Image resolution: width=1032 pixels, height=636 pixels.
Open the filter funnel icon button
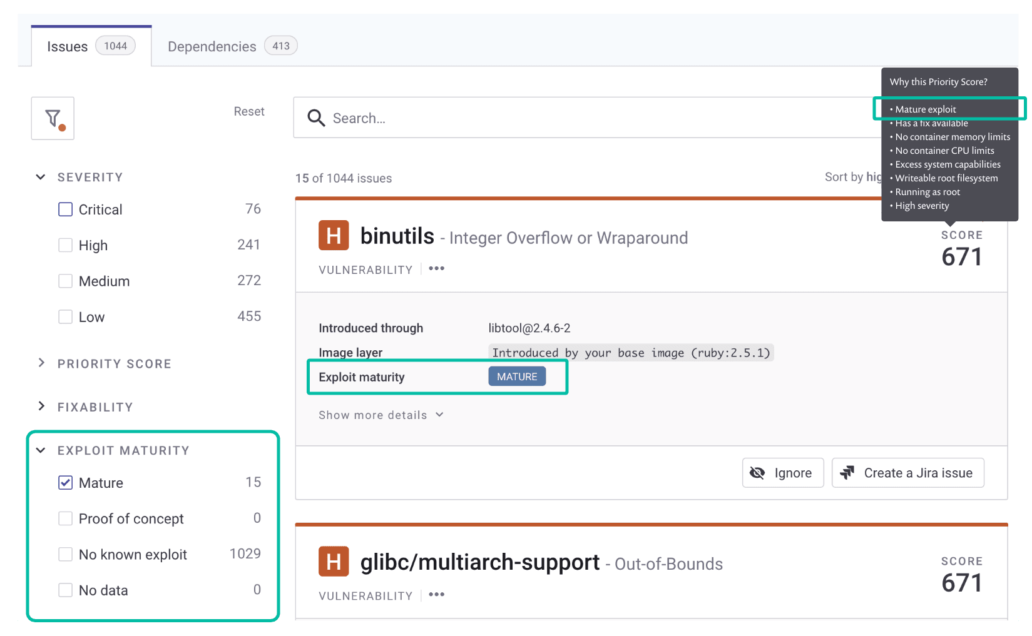pos(53,118)
